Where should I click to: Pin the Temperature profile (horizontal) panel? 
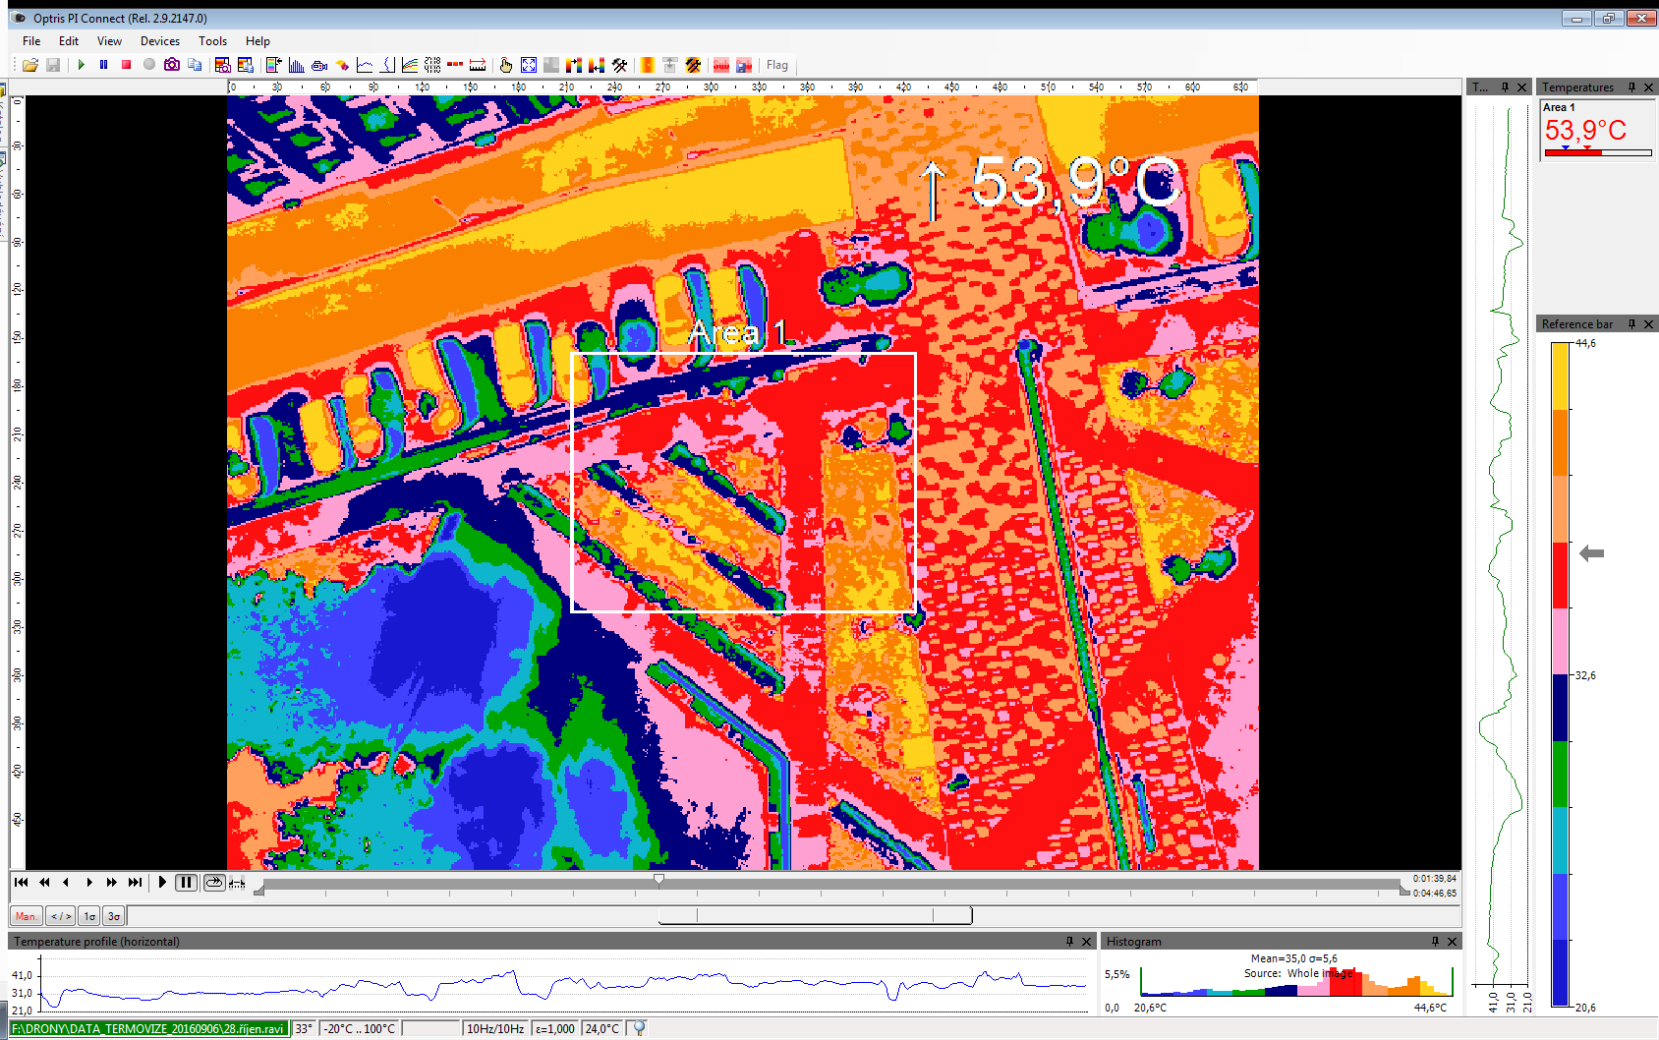(1069, 942)
